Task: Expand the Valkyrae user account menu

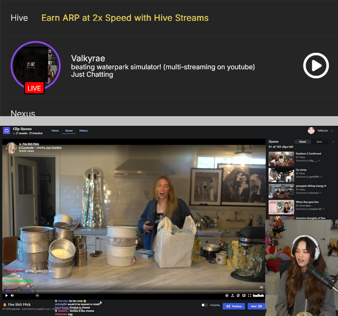Action: (x=333, y=131)
